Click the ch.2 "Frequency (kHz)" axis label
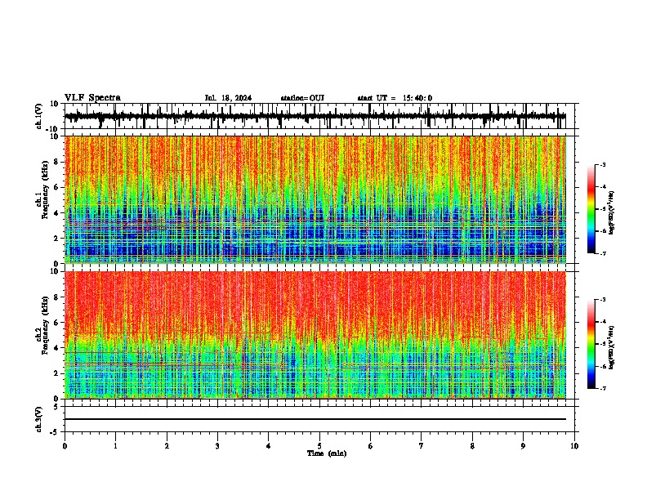Viewport: 647px width, 500px height. [x=45, y=325]
